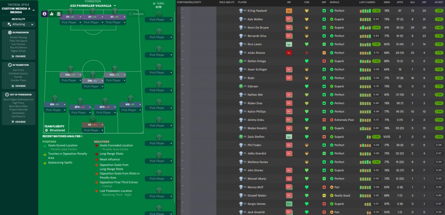The width and height of the screenshot is (445, 215).
Task: Open the Tactical Style Custom Medida dropdown
Action: 33,10
